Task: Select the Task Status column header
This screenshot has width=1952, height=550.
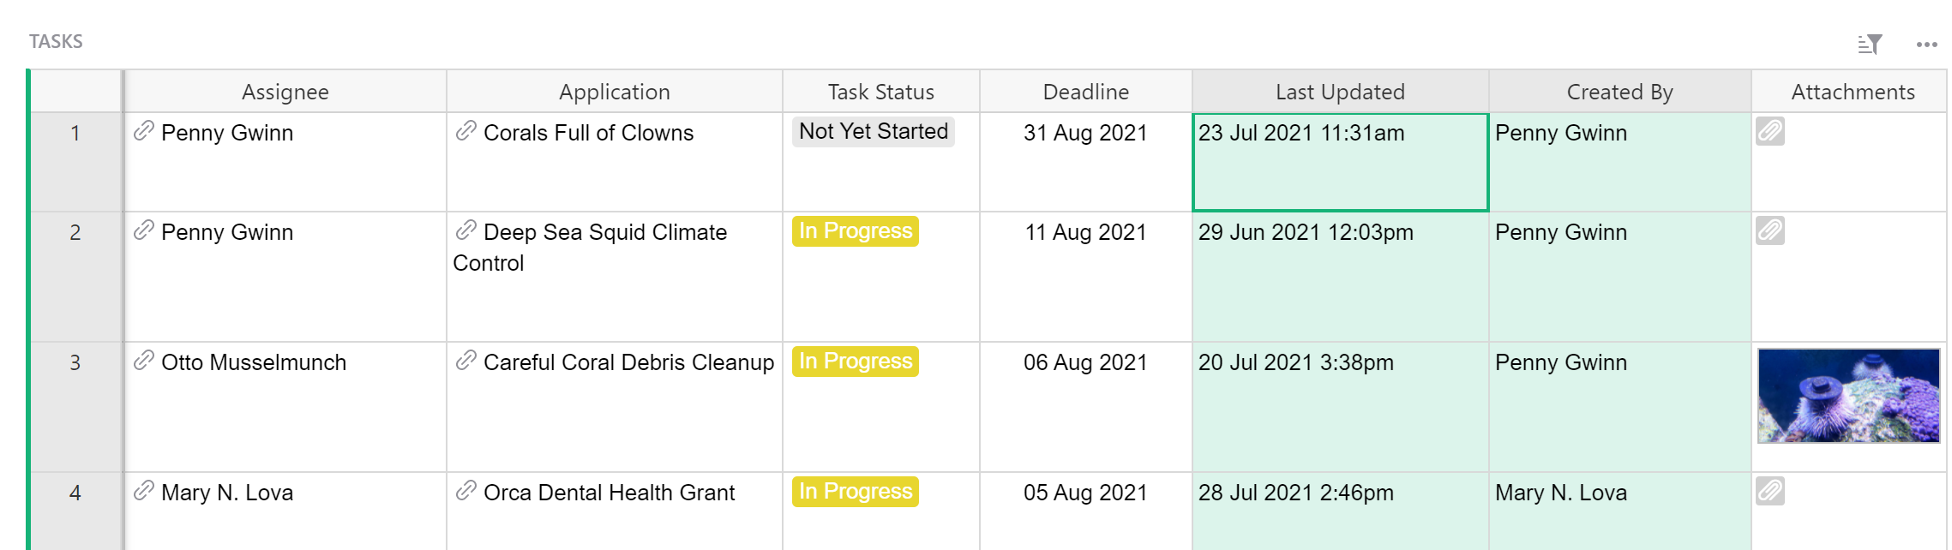Action: click(880, 92)
